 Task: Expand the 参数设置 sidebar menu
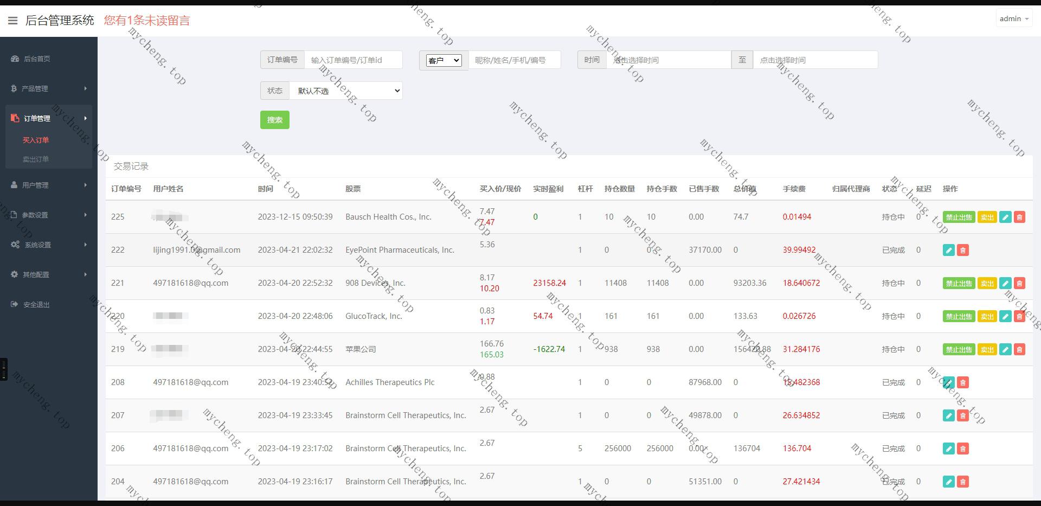pos(49,215)
